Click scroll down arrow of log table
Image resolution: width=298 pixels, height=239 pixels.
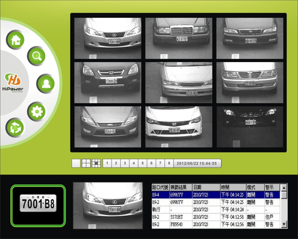(284, 224)
